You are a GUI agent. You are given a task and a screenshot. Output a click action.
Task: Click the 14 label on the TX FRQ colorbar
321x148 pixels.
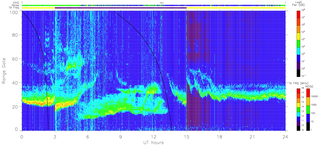click(x=302, y=106)
